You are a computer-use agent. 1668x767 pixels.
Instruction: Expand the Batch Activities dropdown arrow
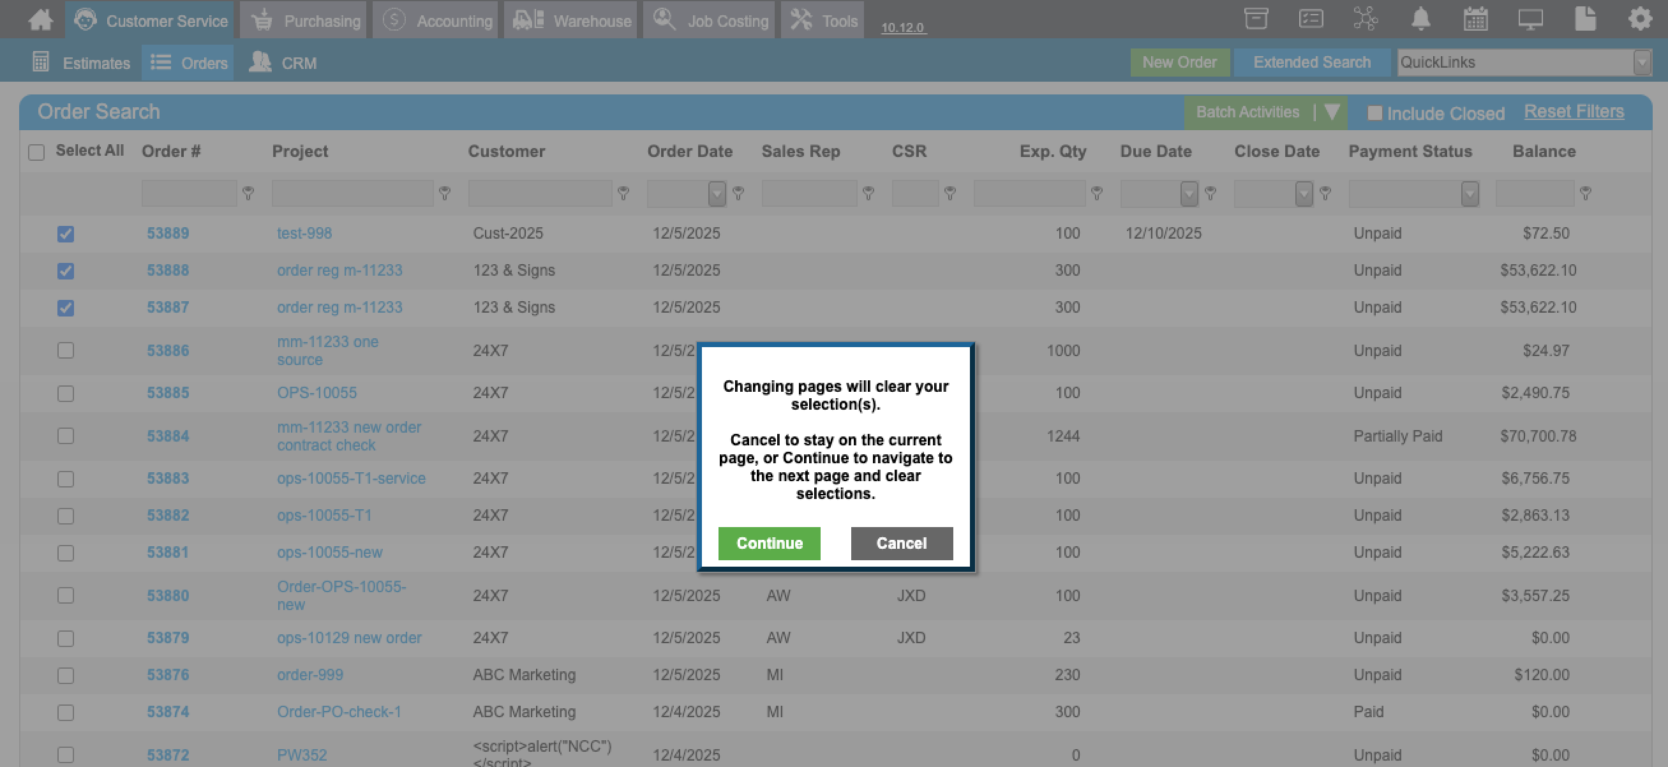(1331, 112)
